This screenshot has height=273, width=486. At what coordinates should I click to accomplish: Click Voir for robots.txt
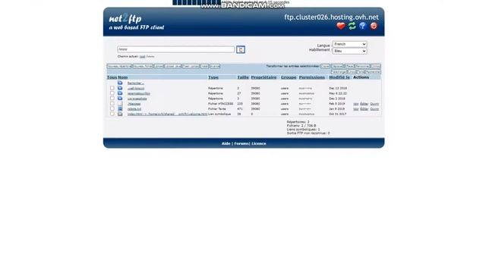pyautogui.click(x=356, y=109)
